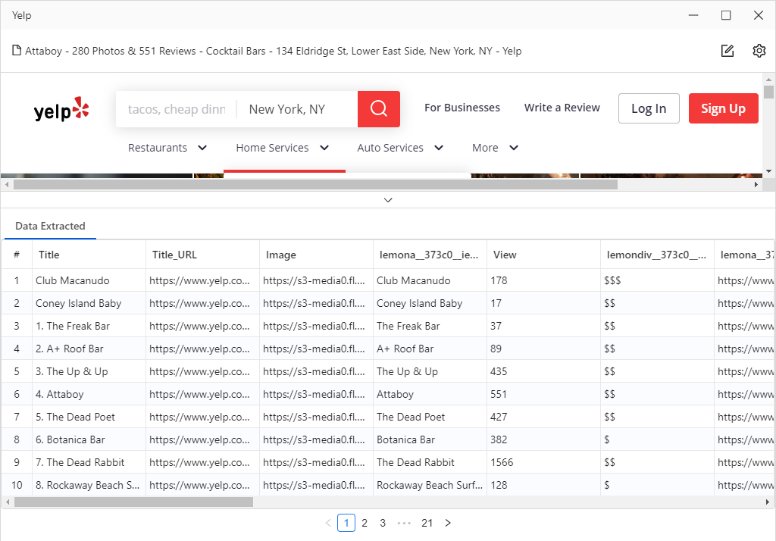Open the settings gear icon
Screen dimensions: 776x541
click(759, 51)
